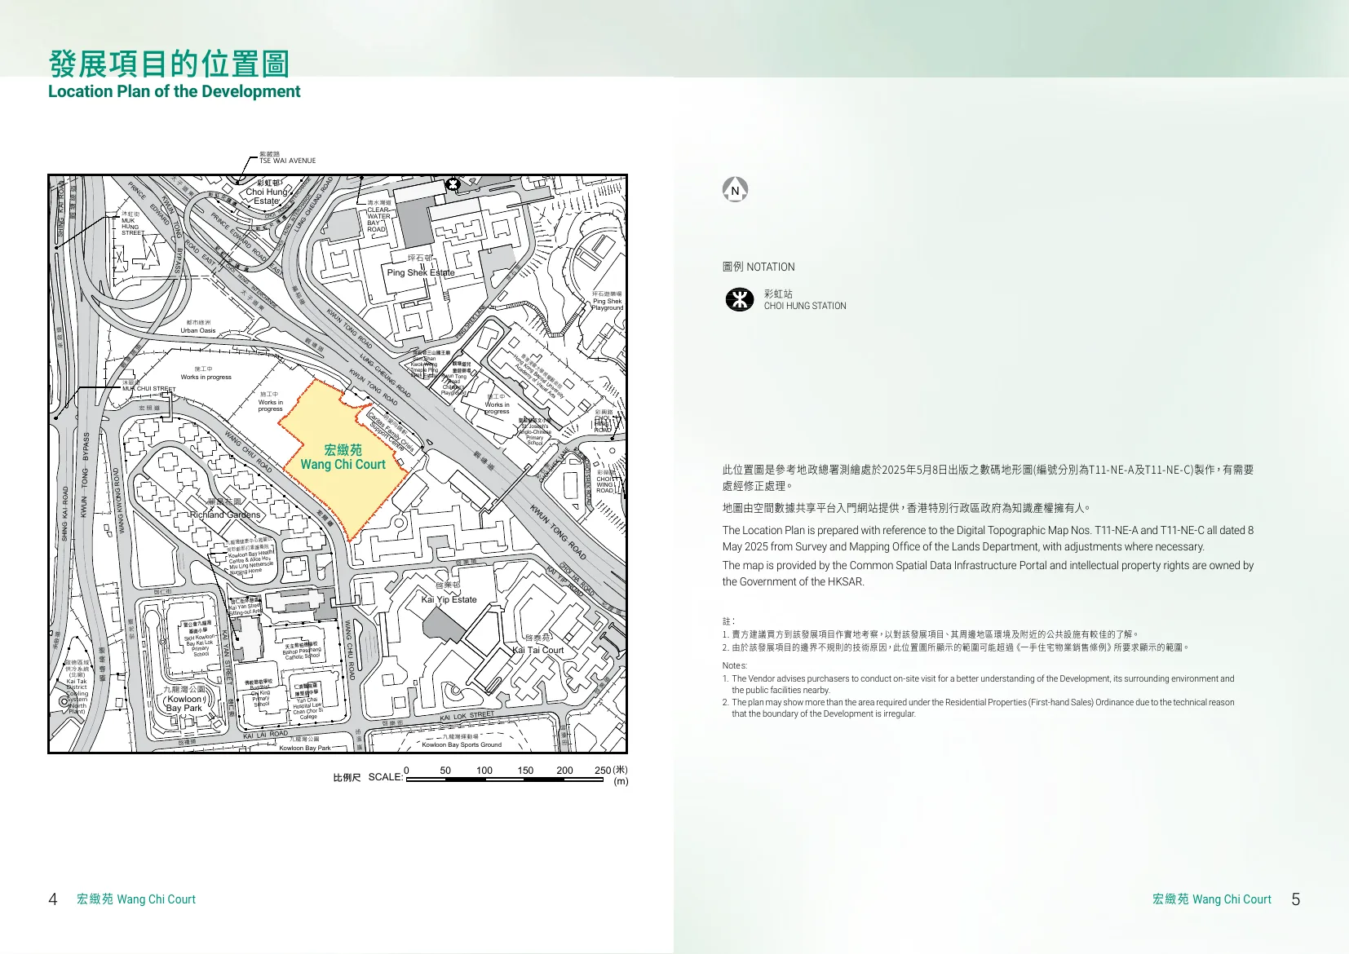Click the Kowloon Bay Park label on map
This screenshot has height=954, width=1349.
[184, 704]
